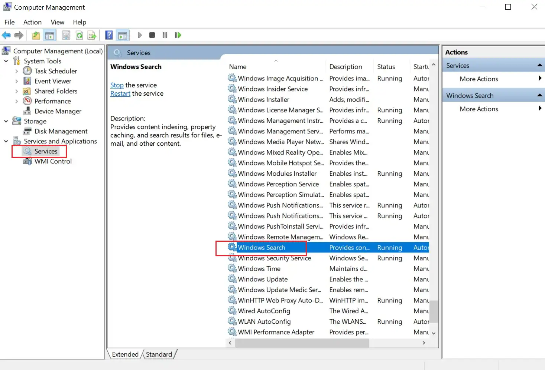
Task: Click the Windows Update service gear icon
Action: [233, 279]
